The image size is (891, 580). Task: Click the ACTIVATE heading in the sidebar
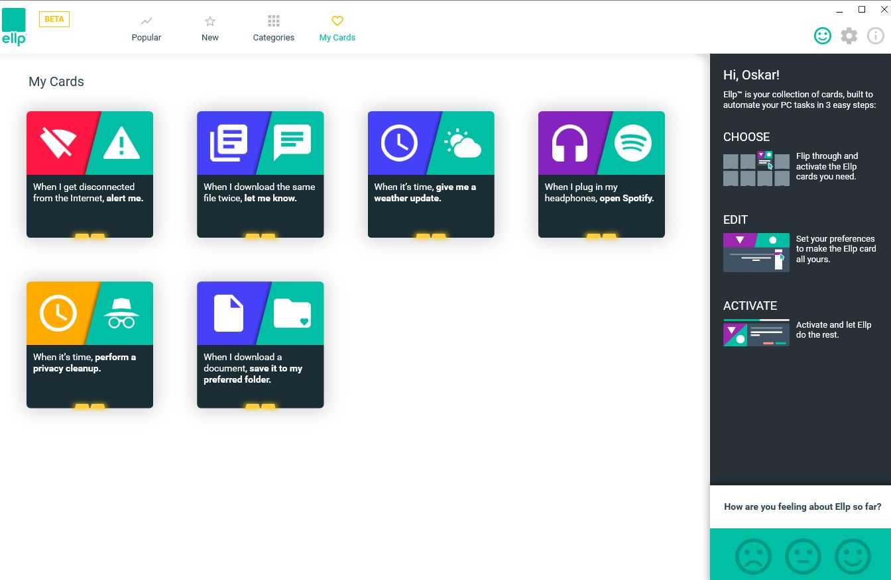tap(750, 306)
